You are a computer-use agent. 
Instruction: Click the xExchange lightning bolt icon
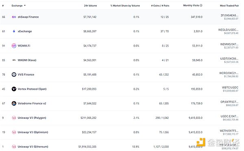tap(14, 31)
